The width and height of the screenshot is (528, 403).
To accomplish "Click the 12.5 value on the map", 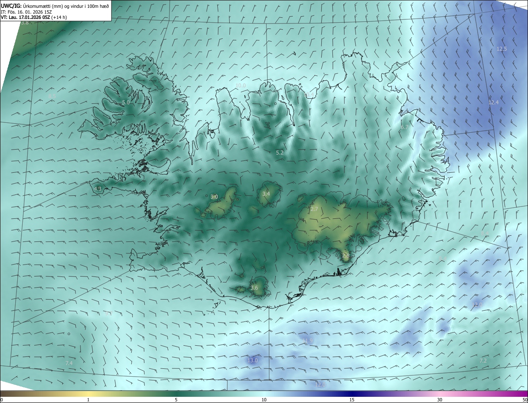I will [x=502, y=49].
